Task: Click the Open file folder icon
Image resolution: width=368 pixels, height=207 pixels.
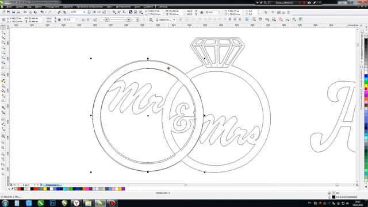Action: click(9, 12)
